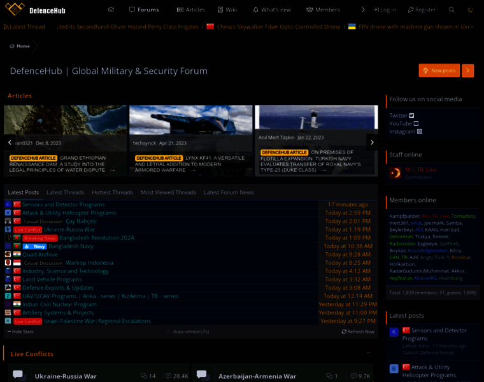Switch to Latest Forum News tab

pyautogui.click(x=229, y=192)
